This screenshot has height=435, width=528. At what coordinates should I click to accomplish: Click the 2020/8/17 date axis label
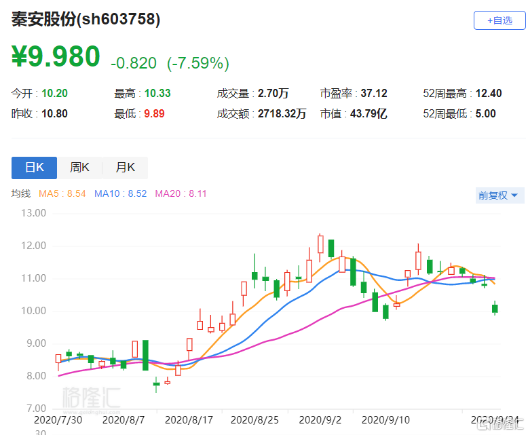(189, 420)
